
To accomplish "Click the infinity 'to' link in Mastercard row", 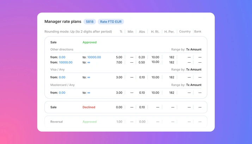I will coord(88,93).
